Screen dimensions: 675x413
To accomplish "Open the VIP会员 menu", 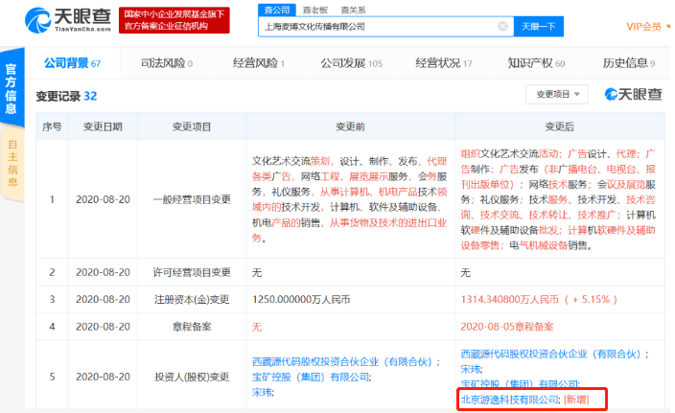I will [x=648, y=27].
